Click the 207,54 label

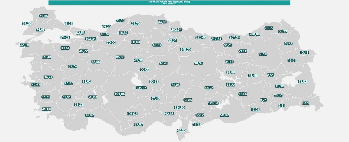tap(234, 37)
